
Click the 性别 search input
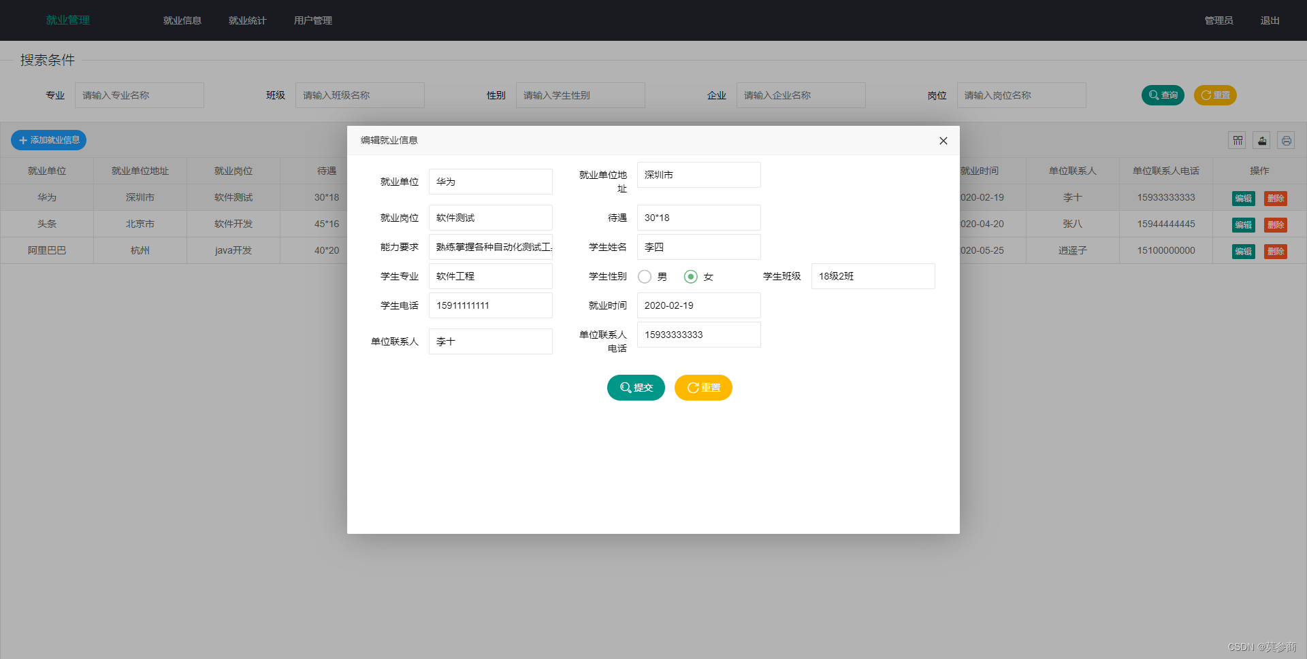coord(581,95)
